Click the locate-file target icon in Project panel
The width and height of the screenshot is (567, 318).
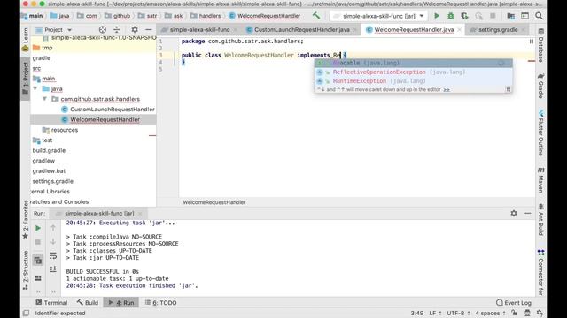103,29
